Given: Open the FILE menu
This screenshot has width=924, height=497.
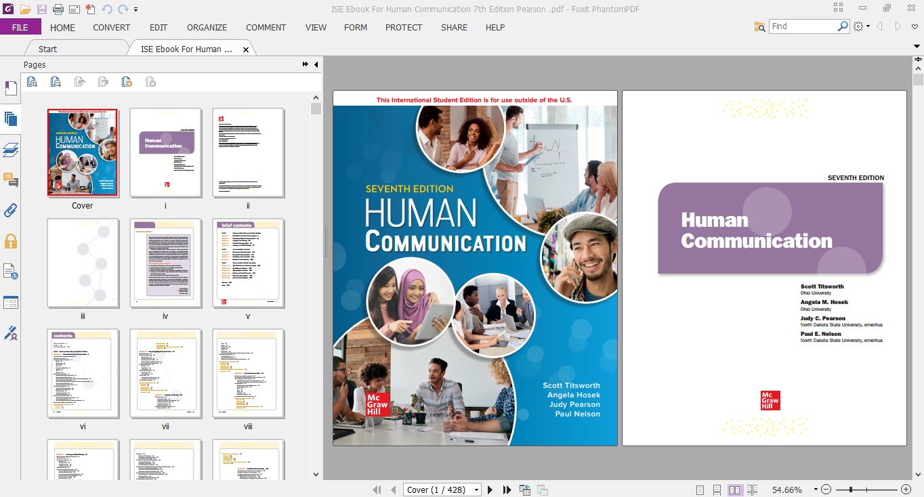Looking at the screenshot, I should tap(20, 27).
